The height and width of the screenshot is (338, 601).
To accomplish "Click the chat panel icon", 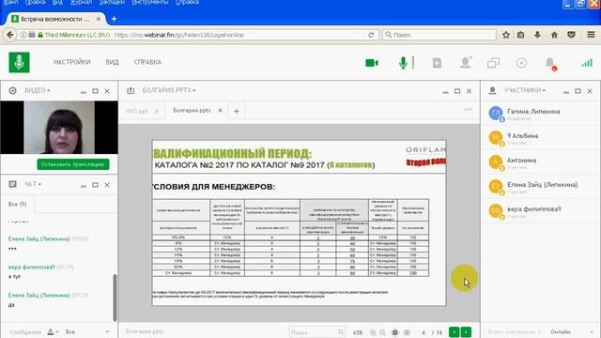I will tap(12, 184).
